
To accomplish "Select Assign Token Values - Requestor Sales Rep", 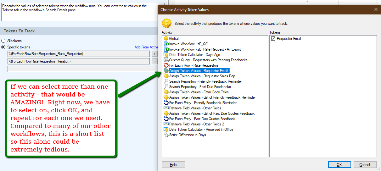I will pos(202,76).
